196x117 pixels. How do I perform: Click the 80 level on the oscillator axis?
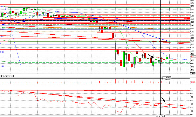tap(192, 90)
